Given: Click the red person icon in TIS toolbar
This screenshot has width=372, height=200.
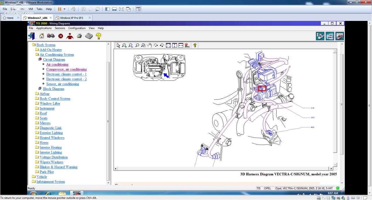Looking at the screenshot, I should 70,36.
